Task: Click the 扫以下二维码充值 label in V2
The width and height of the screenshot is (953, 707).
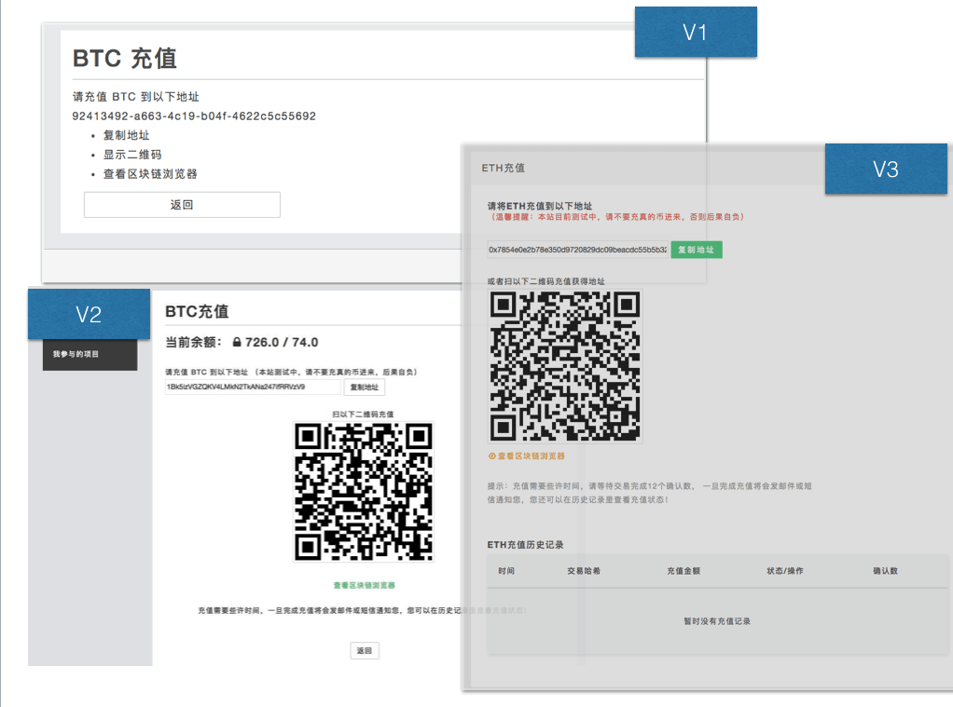Action: click(x=363, y=415)
